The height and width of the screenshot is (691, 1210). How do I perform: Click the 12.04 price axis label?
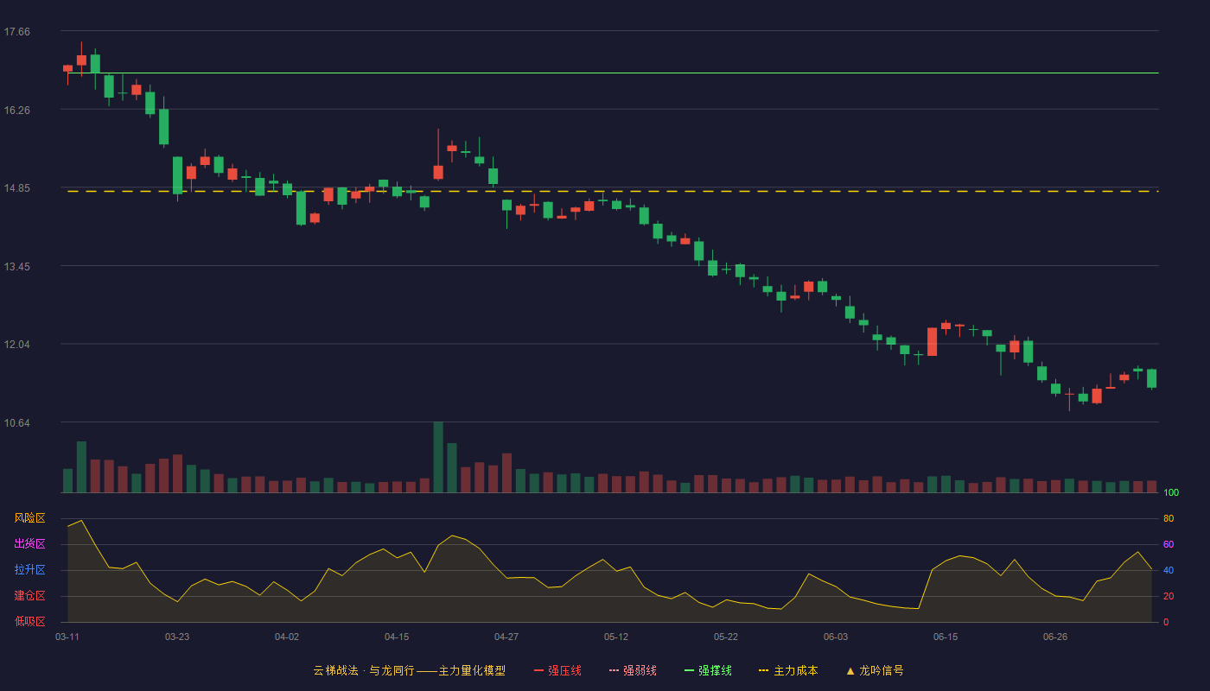point(16,344)
